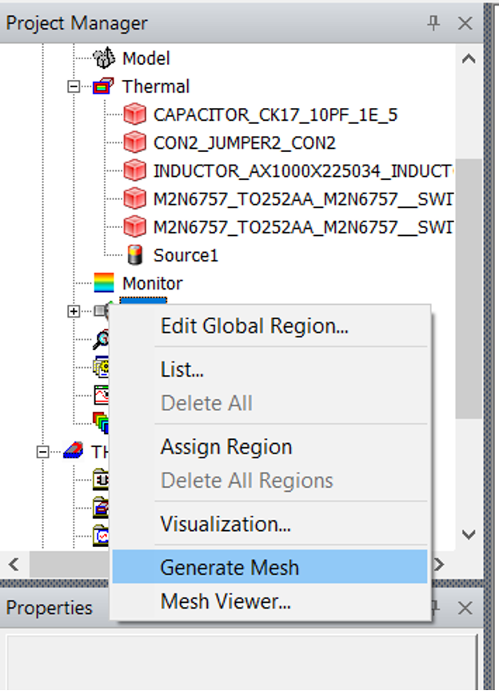499x691 pixels.
Task: Select the Source1 tree item label
Action: click(x=186, y=256)
